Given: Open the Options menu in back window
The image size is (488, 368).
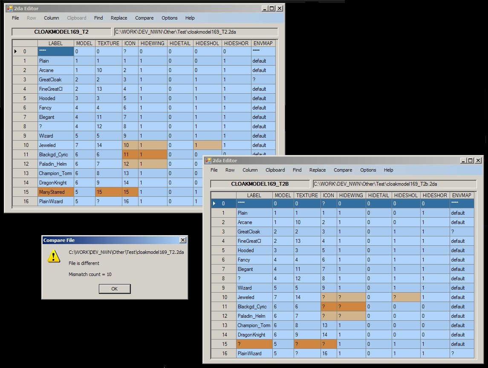Looking at the screenshot, I should pos(169,18).
